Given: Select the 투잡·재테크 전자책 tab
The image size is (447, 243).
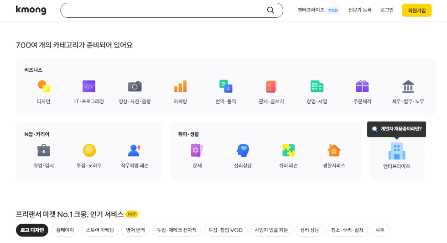Looking at the screenshot, I should coord(177,230).
